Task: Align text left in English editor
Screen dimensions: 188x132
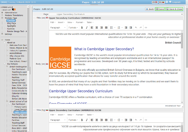Action: [92, 28]
